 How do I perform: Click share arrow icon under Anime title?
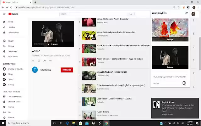point(45,61)
